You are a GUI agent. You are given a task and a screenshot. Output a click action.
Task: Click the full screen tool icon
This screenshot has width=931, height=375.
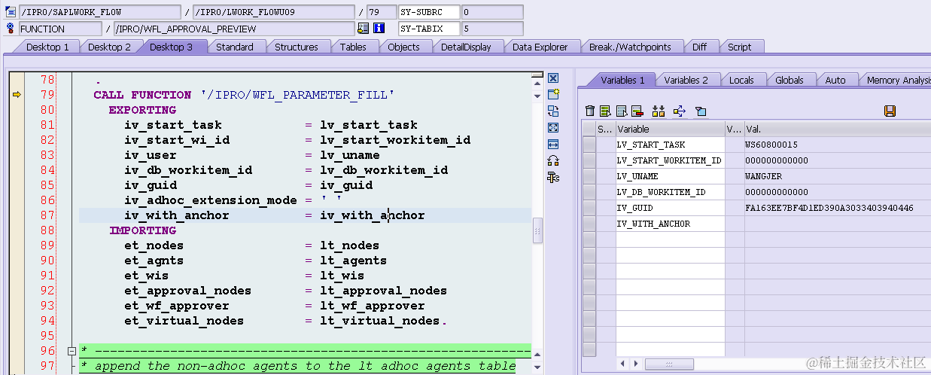tap(553, 127)
